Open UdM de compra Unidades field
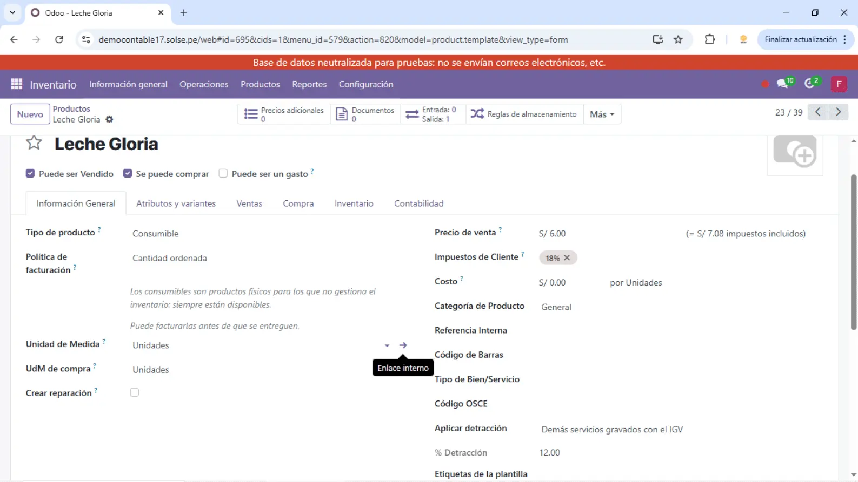 pos(270,370)
